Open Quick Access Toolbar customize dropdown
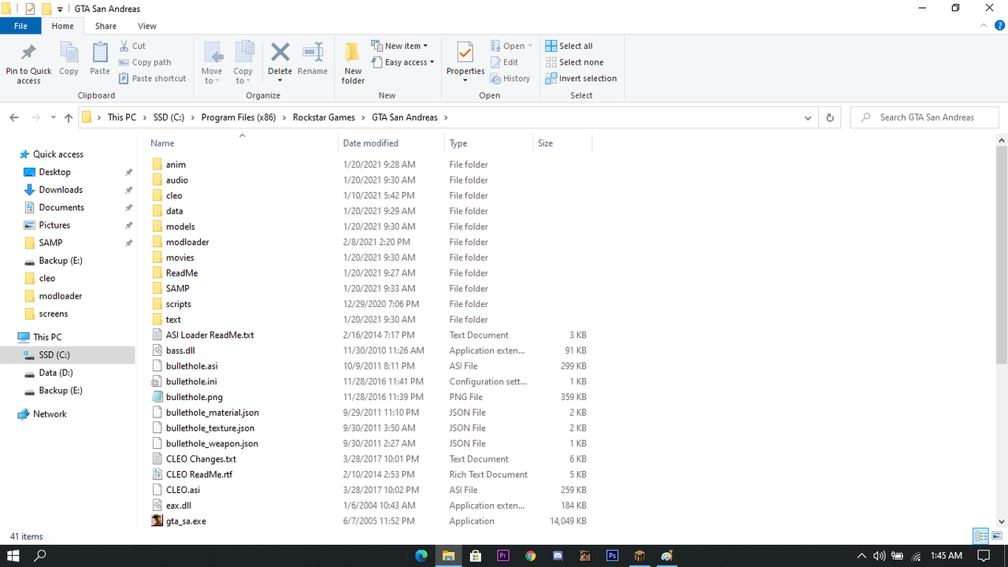The width and height of the screenshot is (1008, 567). coord(61,9)
